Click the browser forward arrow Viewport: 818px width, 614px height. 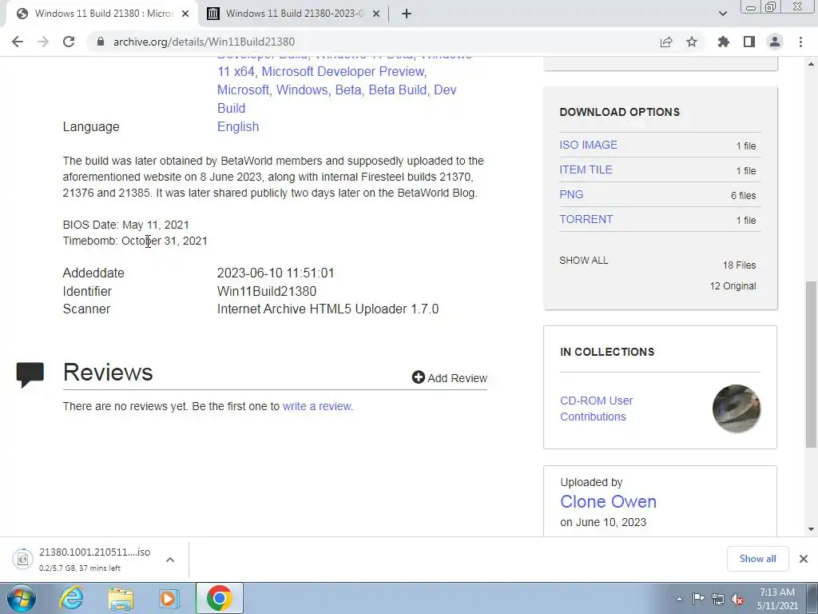(x=43, y=42)
